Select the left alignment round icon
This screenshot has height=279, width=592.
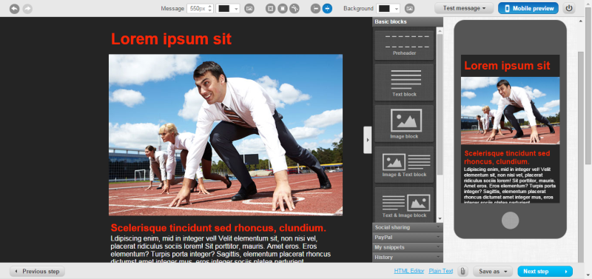point(316,8)
